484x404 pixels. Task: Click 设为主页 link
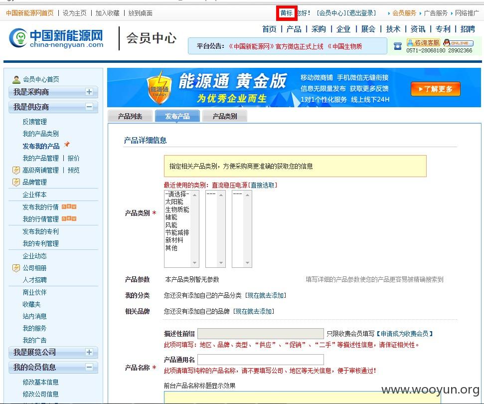[x=74, y=13]
